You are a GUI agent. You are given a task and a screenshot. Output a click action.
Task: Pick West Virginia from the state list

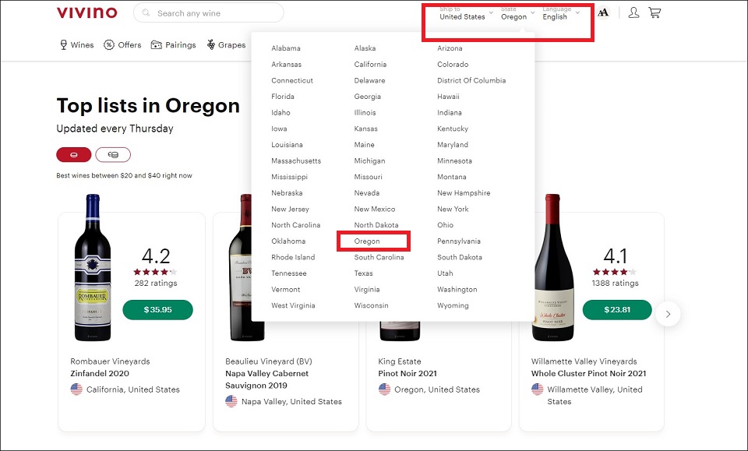(x=293, y=305)
